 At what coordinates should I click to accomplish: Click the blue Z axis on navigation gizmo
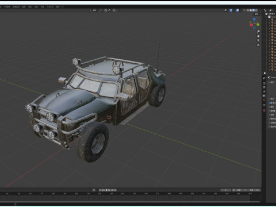point(254,19)
